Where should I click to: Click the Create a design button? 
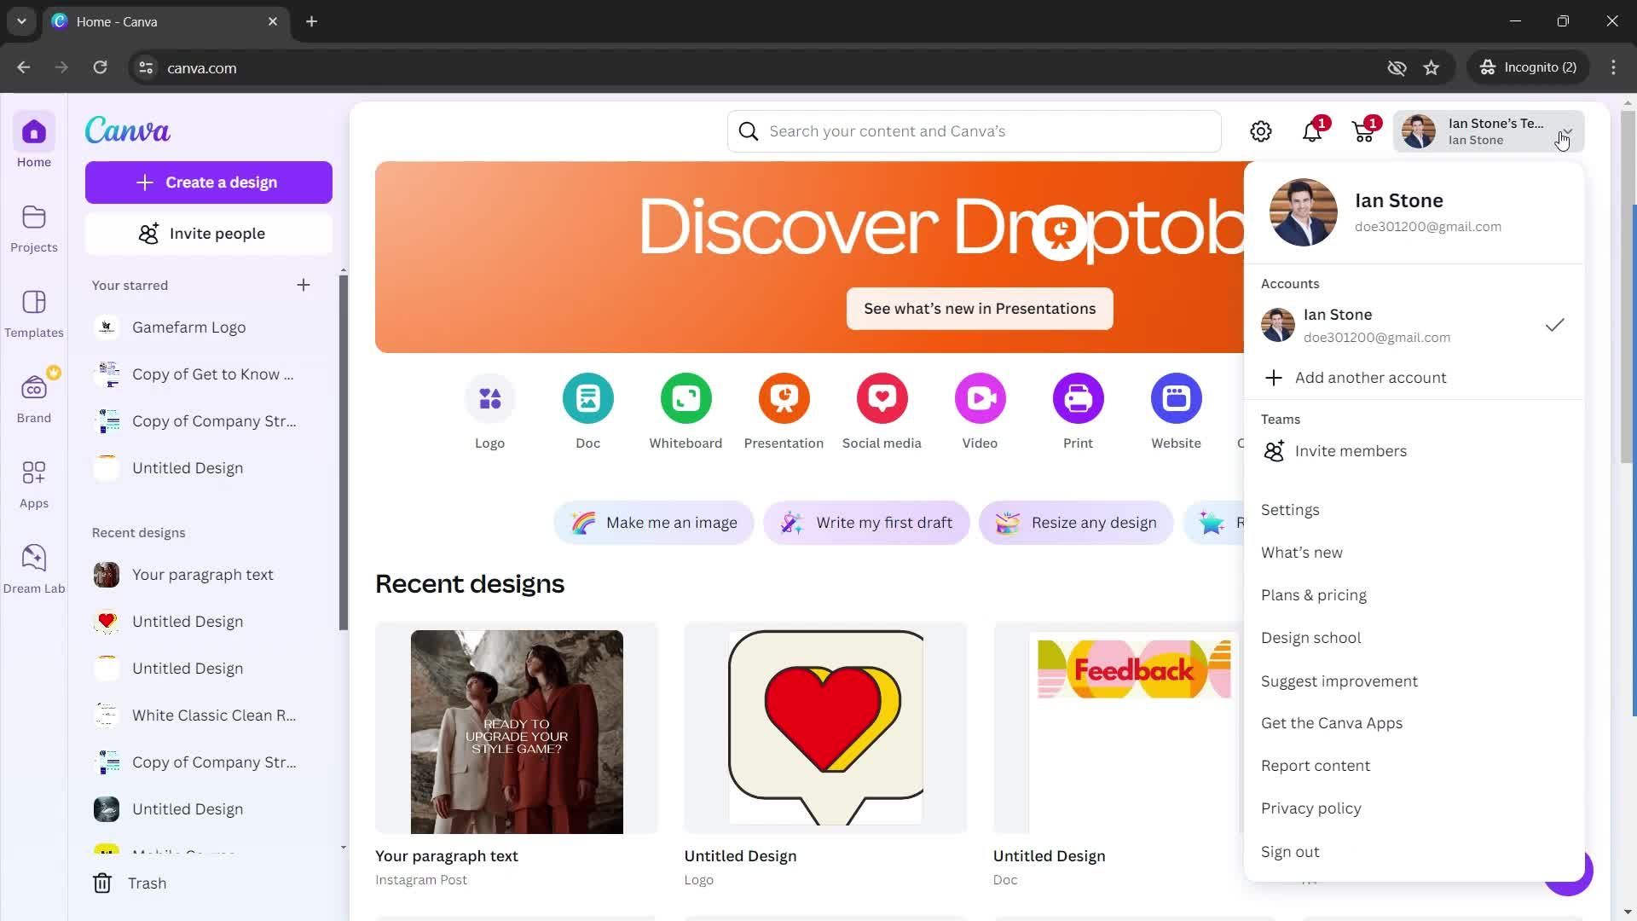tap(208, 182)
